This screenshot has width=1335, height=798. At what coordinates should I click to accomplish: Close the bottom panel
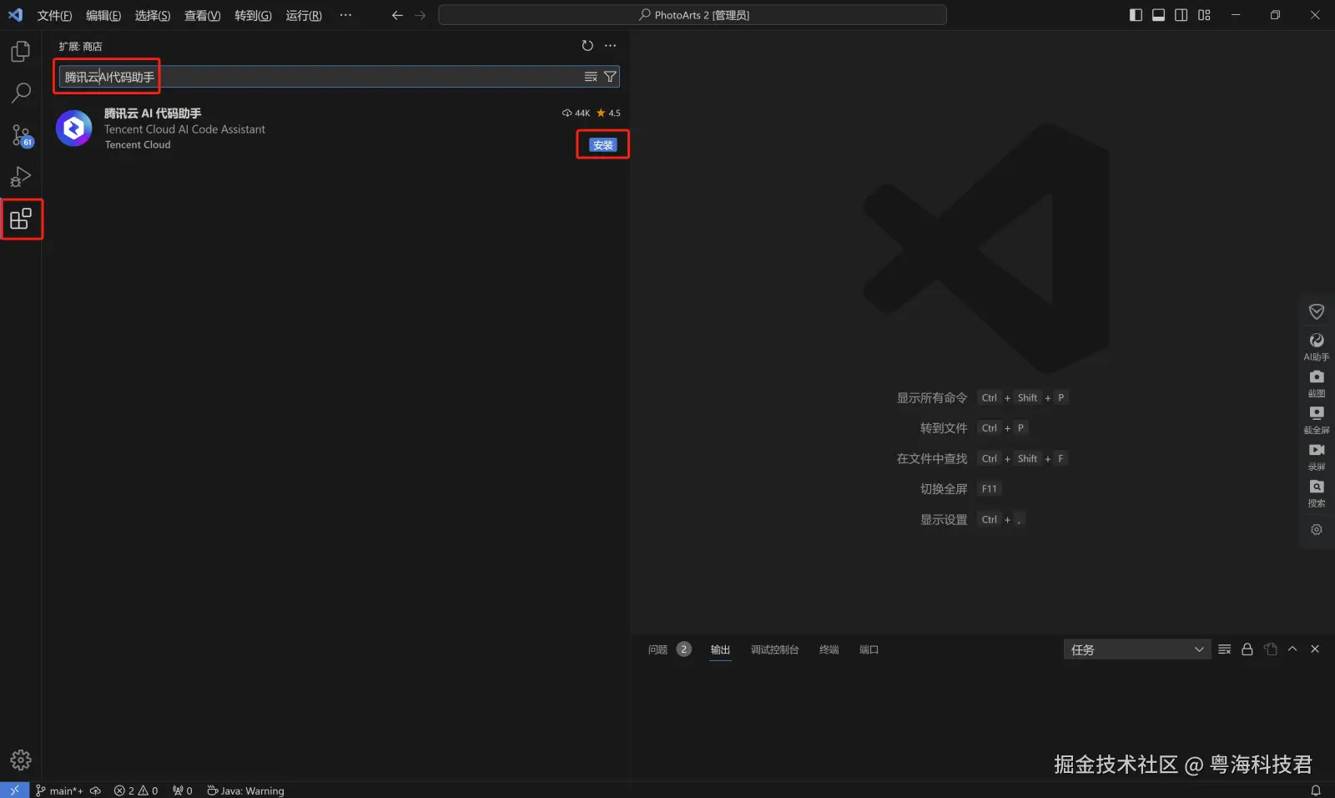(1315, 649)
